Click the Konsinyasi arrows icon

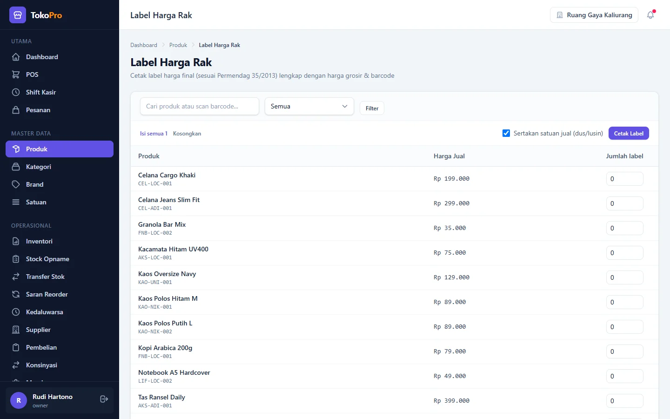pos(16,365)
